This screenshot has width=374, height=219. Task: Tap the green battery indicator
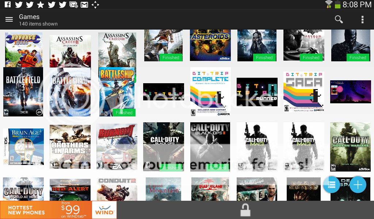[337, 4]
